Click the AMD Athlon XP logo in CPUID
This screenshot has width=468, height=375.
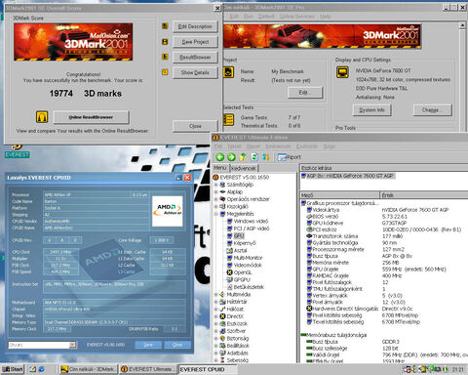168,211
